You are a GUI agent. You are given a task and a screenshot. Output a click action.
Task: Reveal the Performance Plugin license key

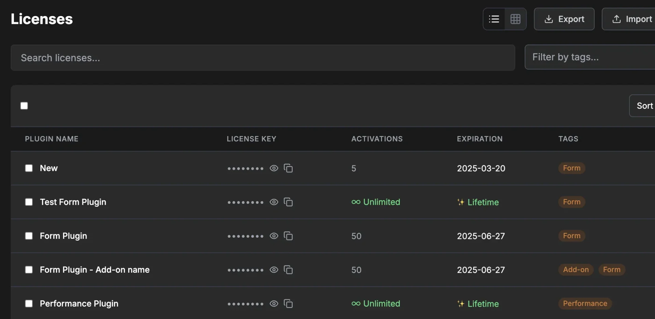(x=274, y=304)
